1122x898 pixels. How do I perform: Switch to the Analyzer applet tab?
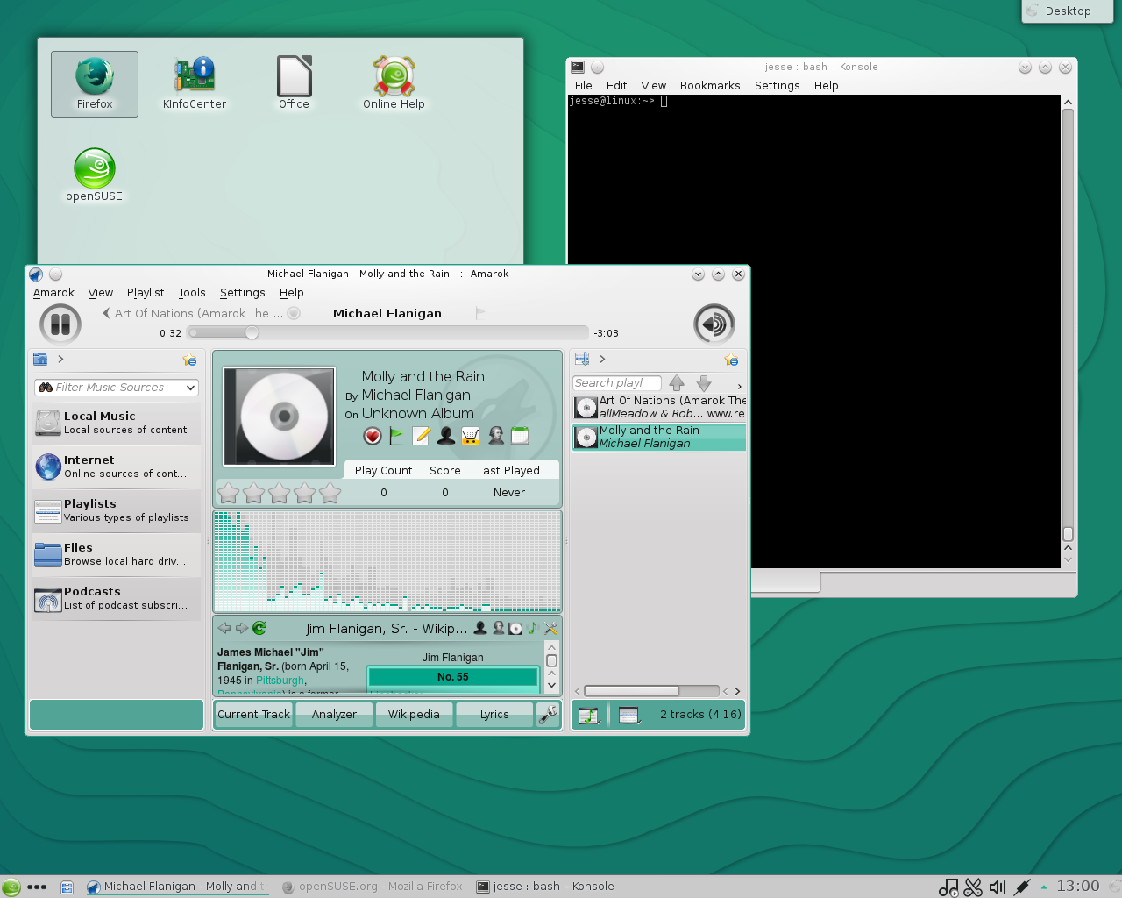[334, 715]
